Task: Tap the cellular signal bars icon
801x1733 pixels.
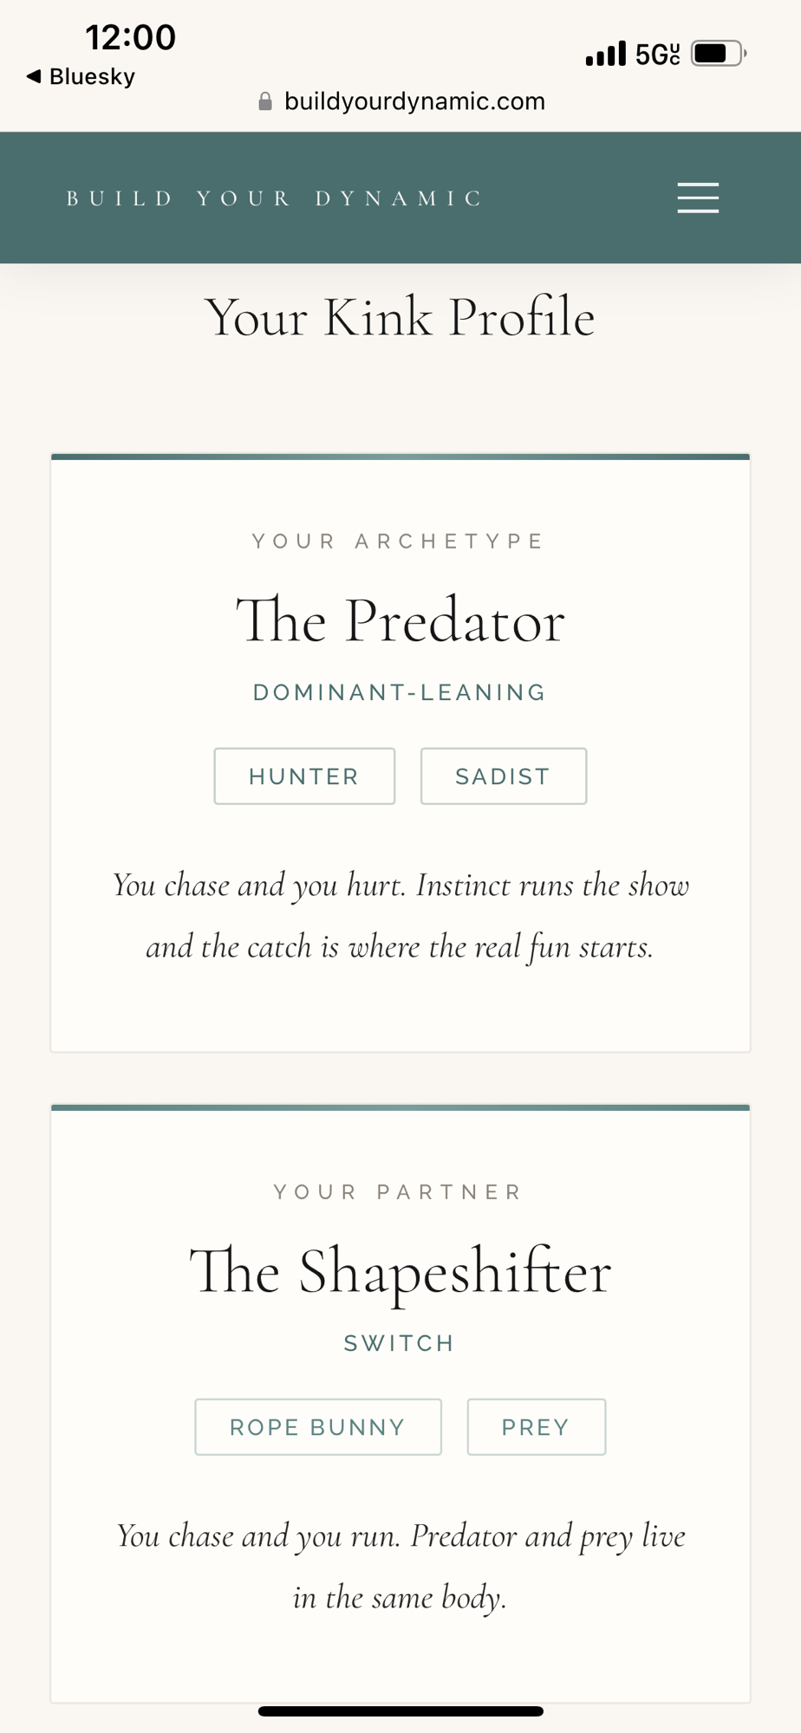Action: [605, 54]
